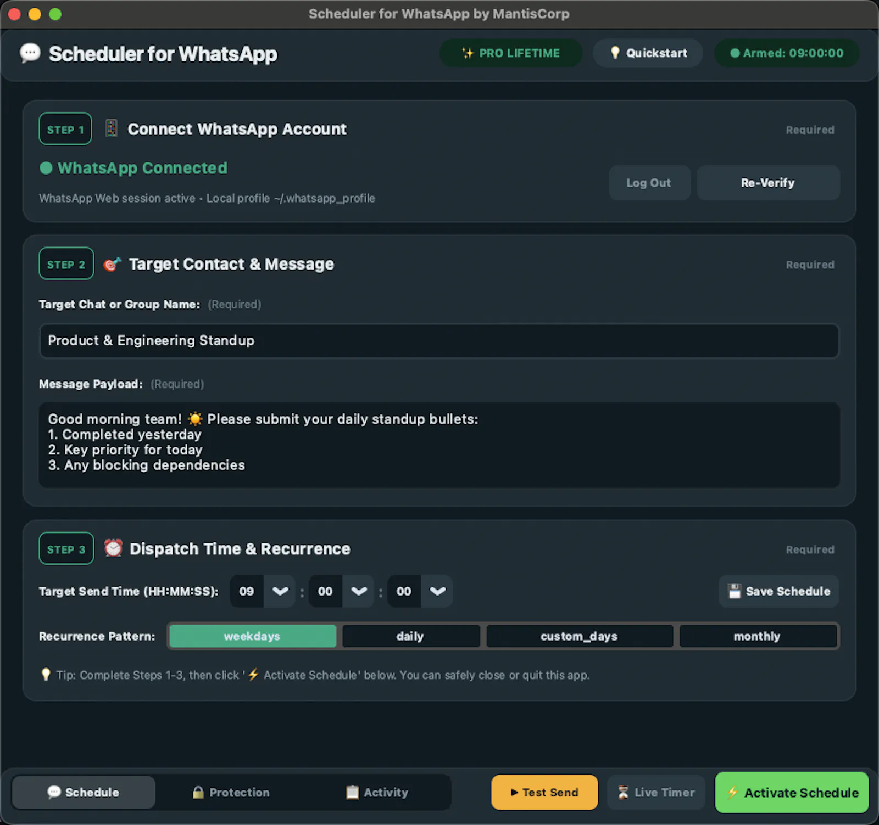Click the yellow macOS minimize window button
This screenshot has width=879, height=825.
click(35, 14)
